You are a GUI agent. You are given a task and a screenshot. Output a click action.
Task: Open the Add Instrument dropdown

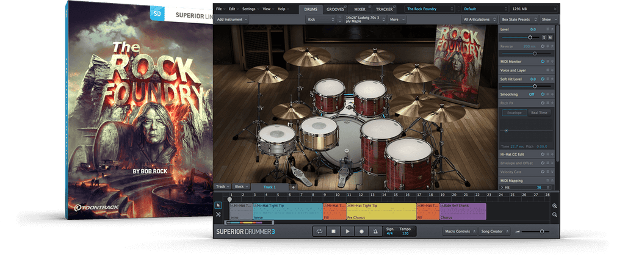click(232, 19)
